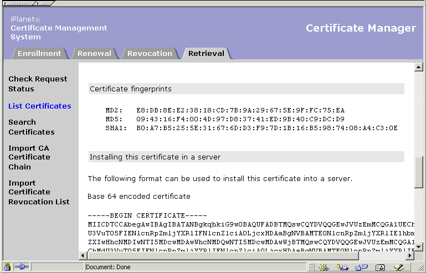This screenshot has height=273, width=426.
Task: Switch to the Revocation tab
Action: 150,53
